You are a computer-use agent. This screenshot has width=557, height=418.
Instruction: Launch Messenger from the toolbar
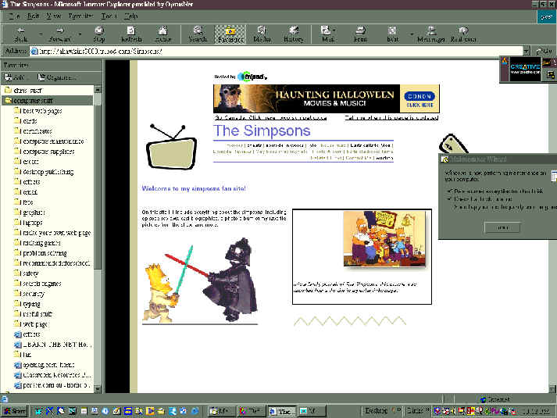431,34
